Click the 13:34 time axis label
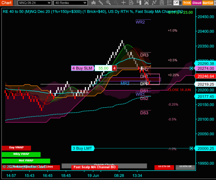The image size is (216, 180). [137, 176]
